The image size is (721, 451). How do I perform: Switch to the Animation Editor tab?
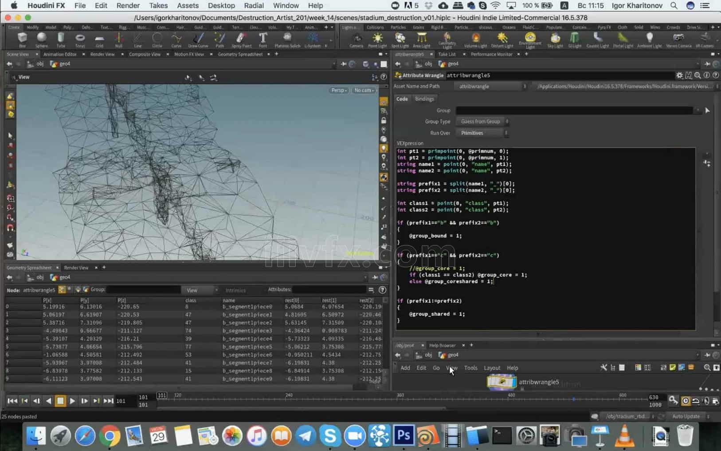pyautogui.click(x=60, y=54)
